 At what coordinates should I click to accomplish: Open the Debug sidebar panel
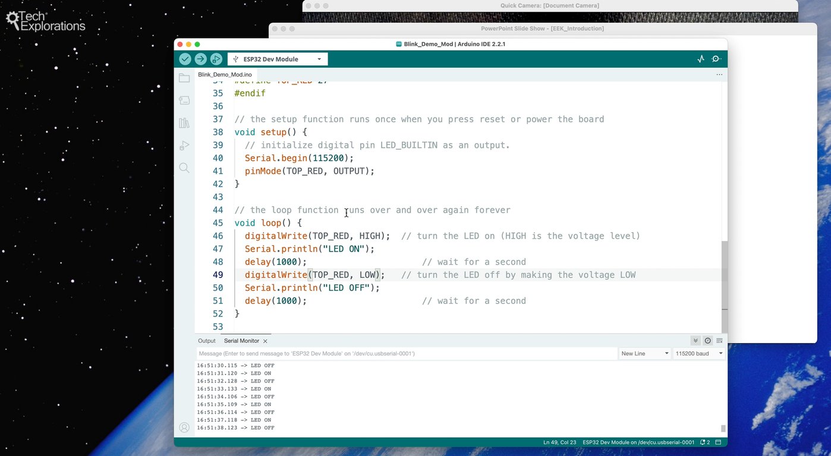184,145
